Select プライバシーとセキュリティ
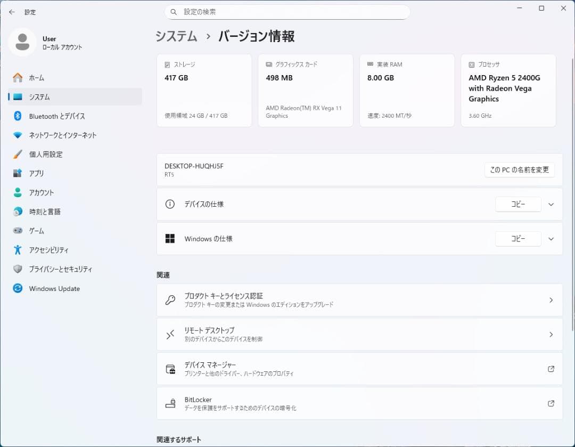This screenshot has width=575, height=447. pyautogui.click(x=75, y=269)
